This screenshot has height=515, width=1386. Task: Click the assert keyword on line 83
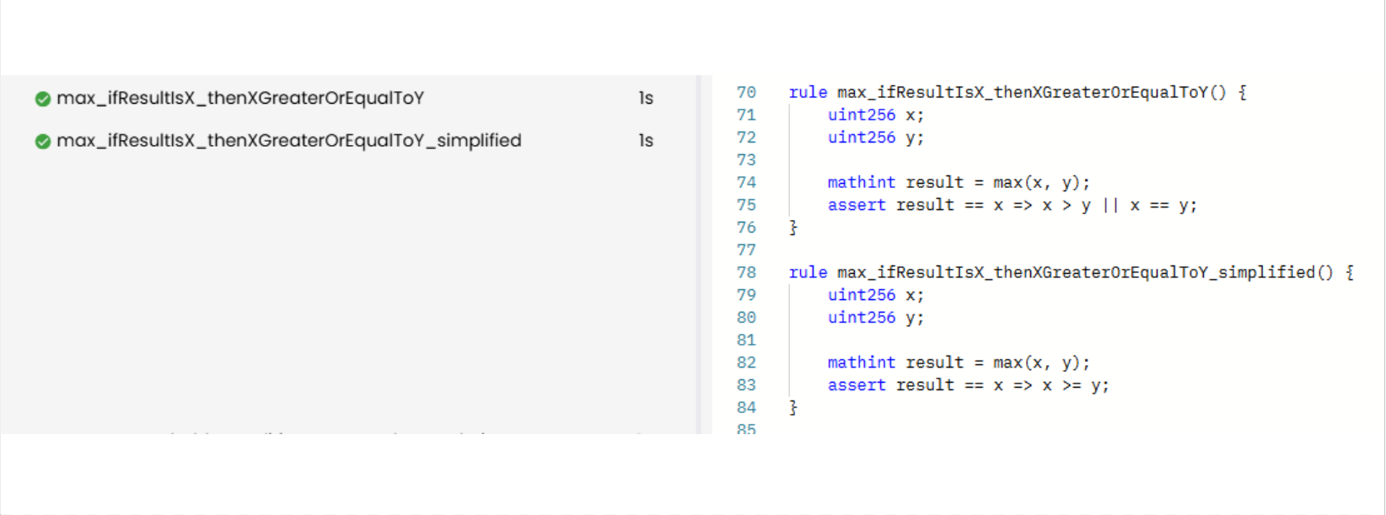857,385
